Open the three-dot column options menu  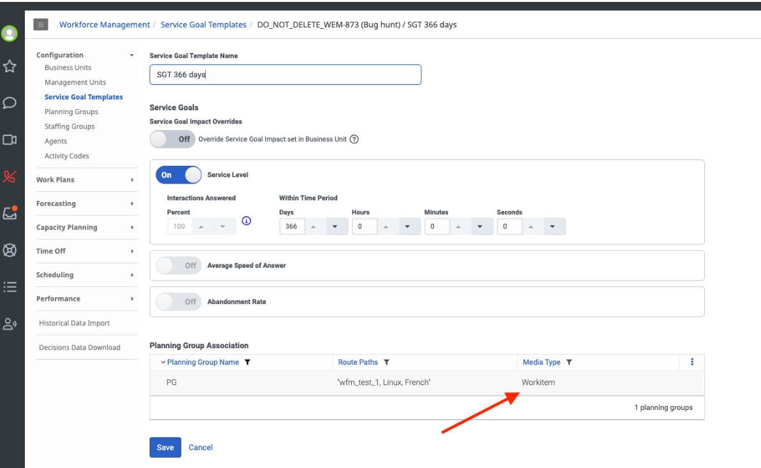point(692,362)
